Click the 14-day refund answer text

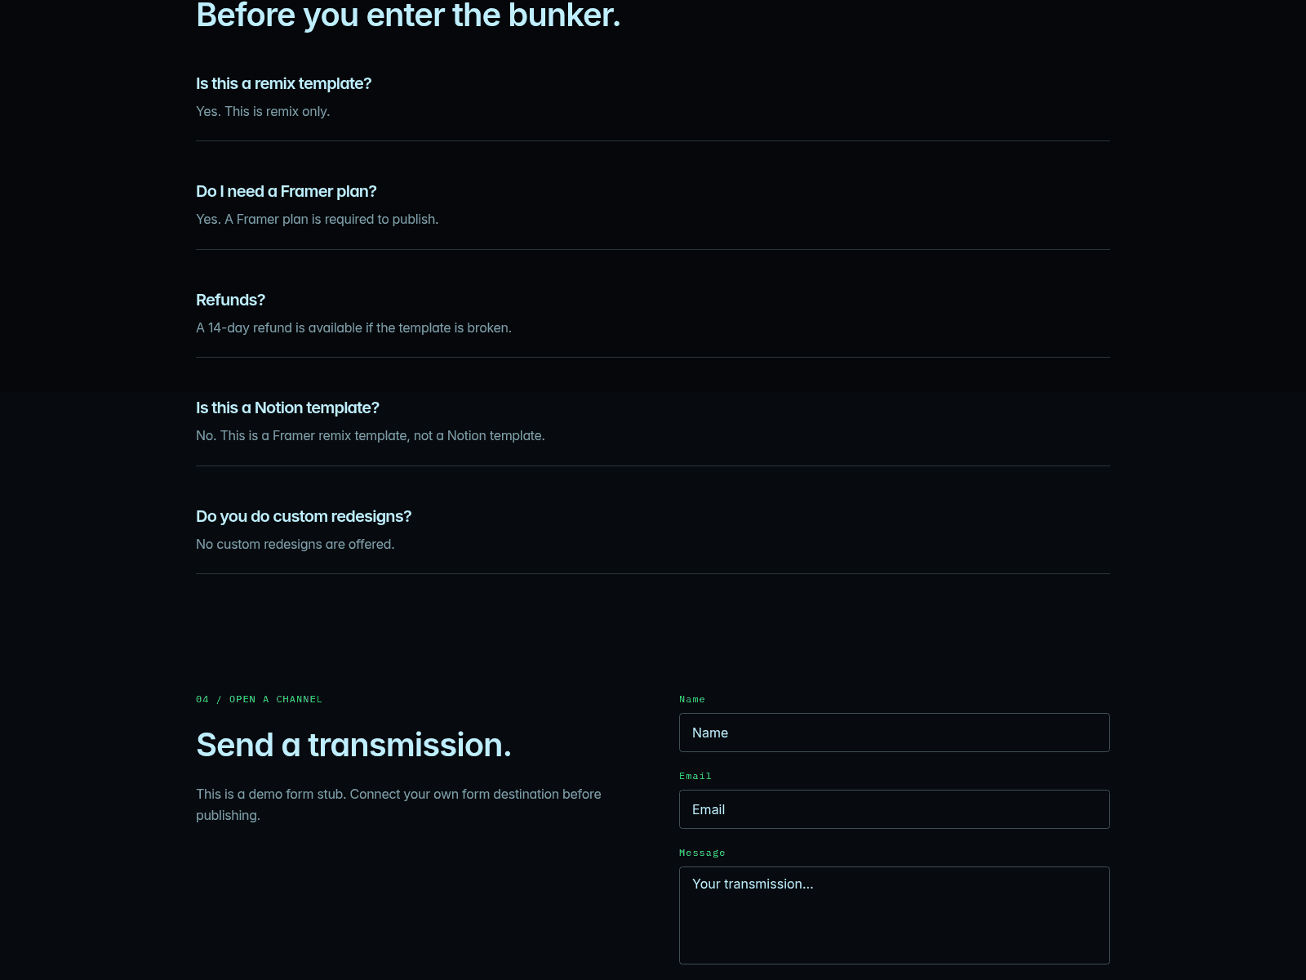click(x=353, y=327)
